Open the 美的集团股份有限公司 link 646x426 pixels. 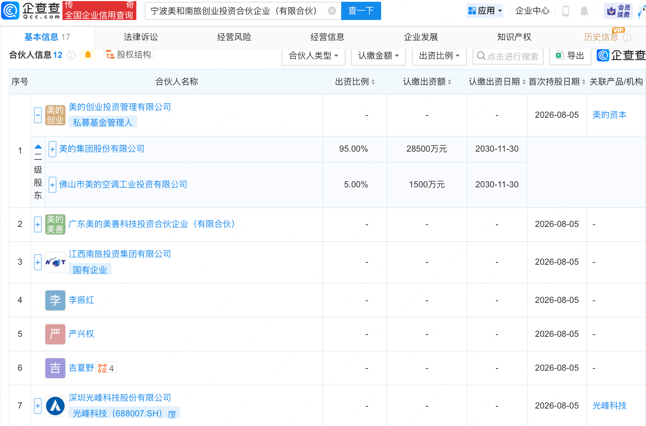point(102,149)
